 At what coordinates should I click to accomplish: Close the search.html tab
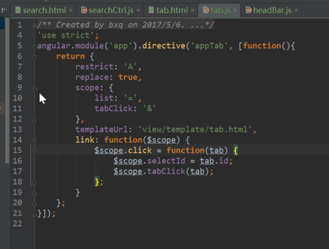coord(70,11)
